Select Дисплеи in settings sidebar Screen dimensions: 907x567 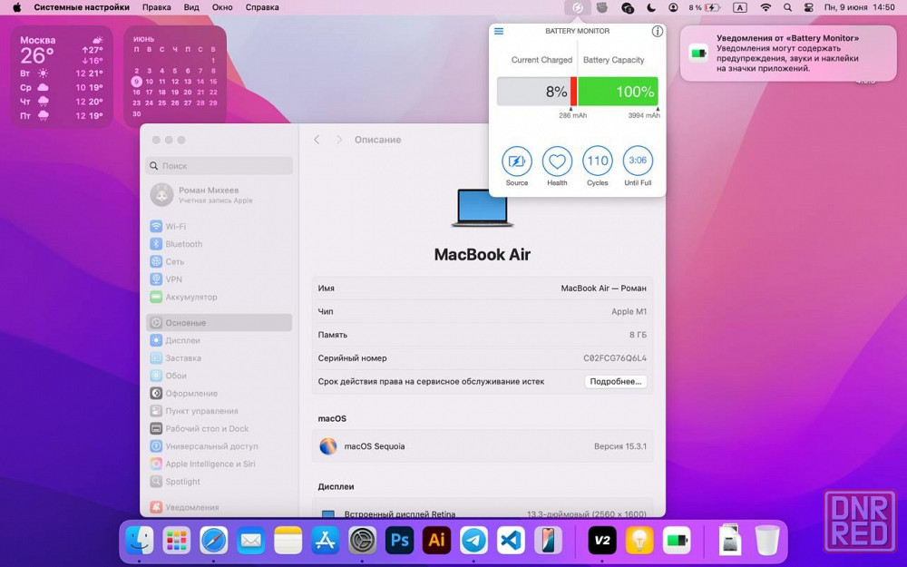(x=219, y=340)
